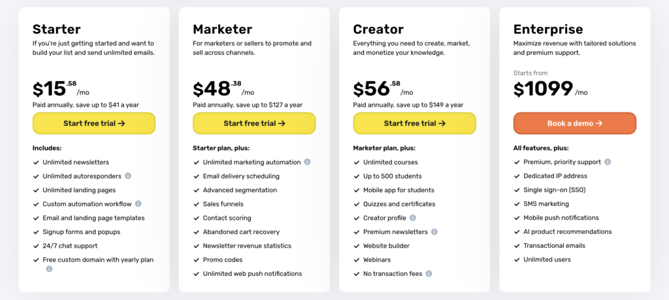
Task: Click info icon beside Unlimited autoresponders
Action: (128, 176)
